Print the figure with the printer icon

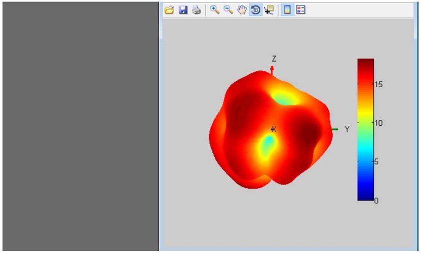[x=197, y=10]
